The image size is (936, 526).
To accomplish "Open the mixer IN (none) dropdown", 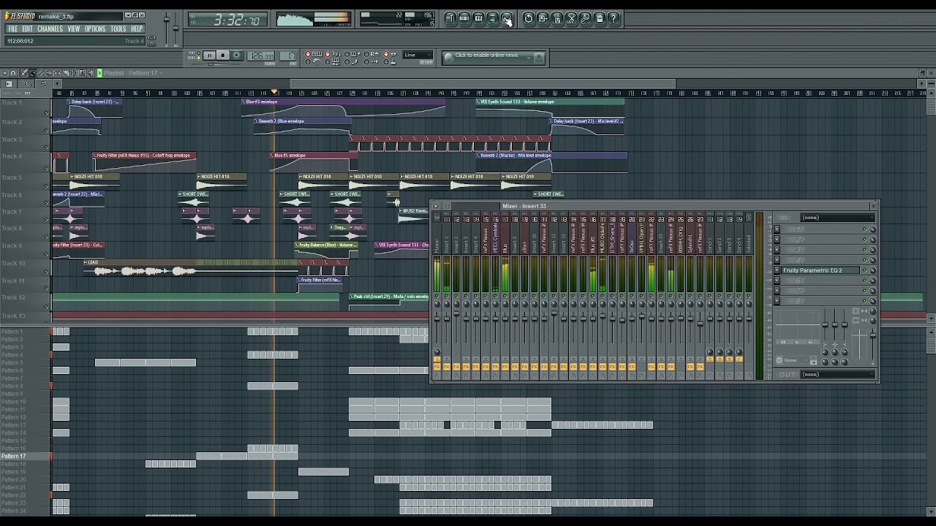I will click(838, 217).
